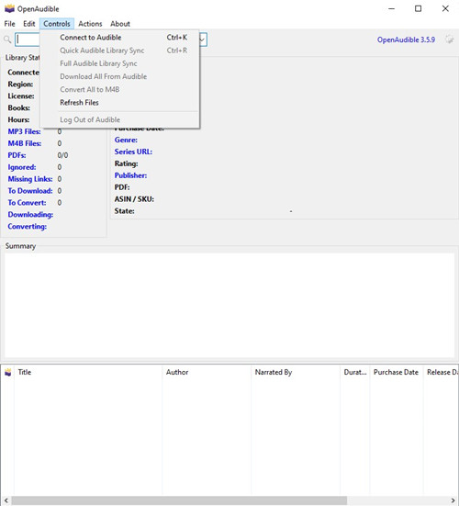Screen dimensions: 459x506
Task: Click inside the Summary text area
Action: [x=229, y=305]
